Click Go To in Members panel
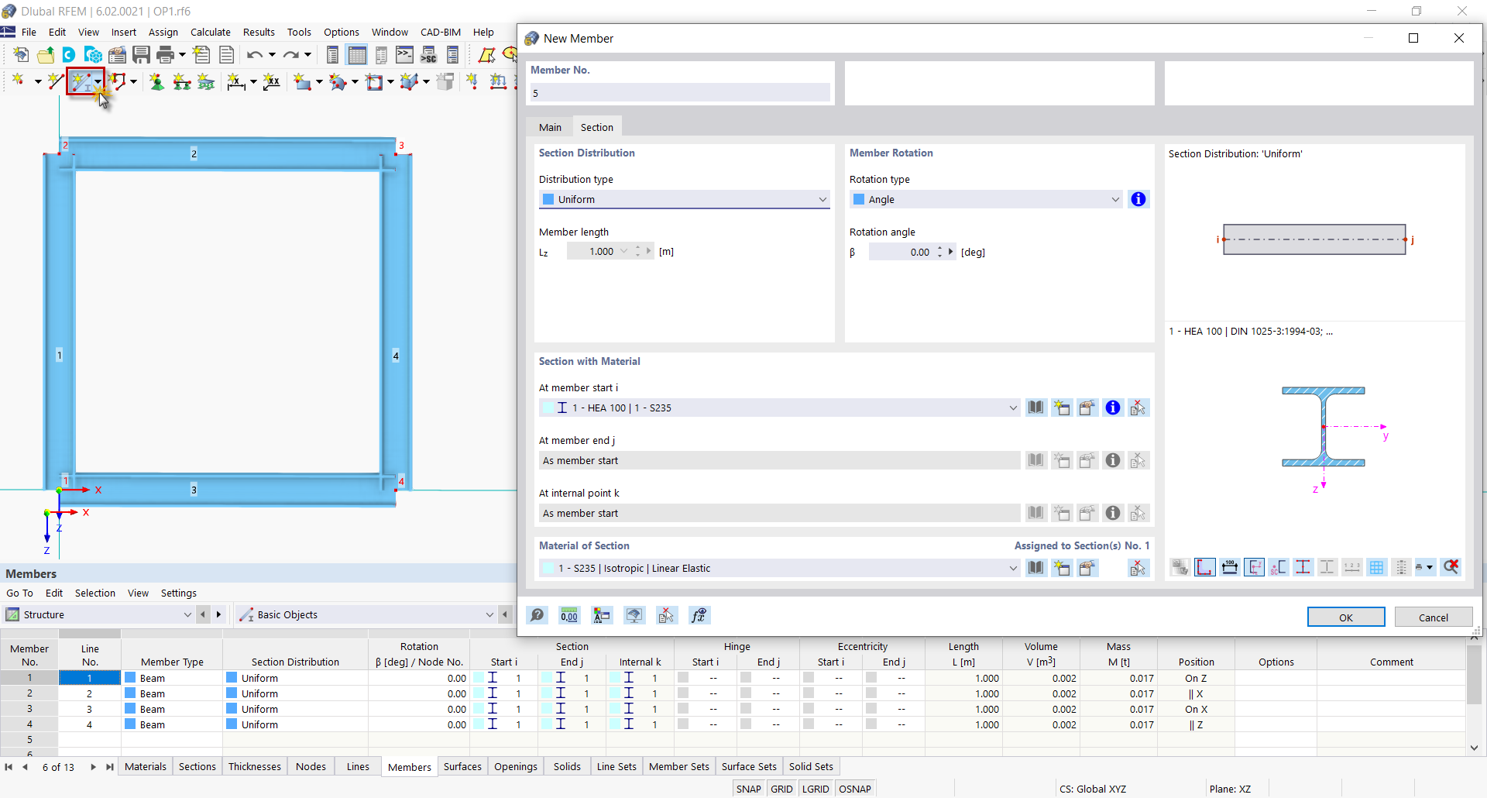1487x798 pixels. click(x=19, y=593)
